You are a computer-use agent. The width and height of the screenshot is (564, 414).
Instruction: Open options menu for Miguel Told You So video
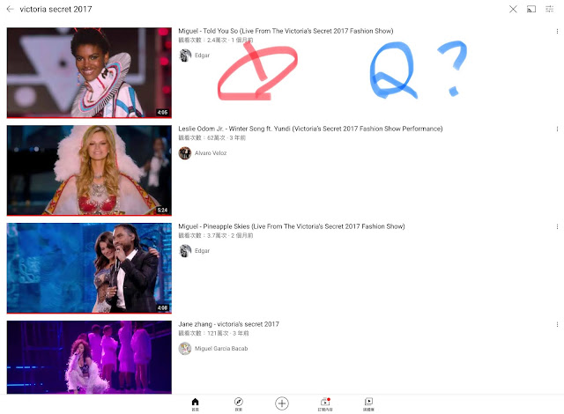point(557,31)
